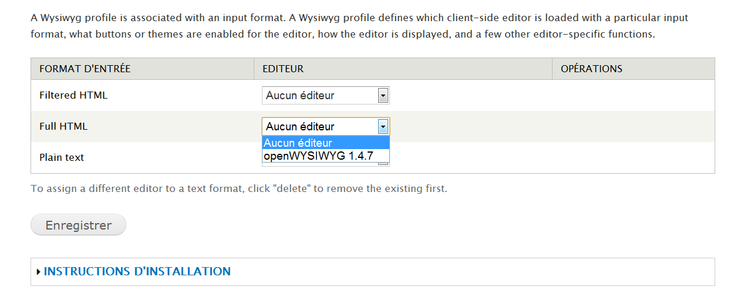Click the Plain text dropdown arrow, partly hidden
Image resolution: width=744 pixels, height=290 pixels.
383,163
